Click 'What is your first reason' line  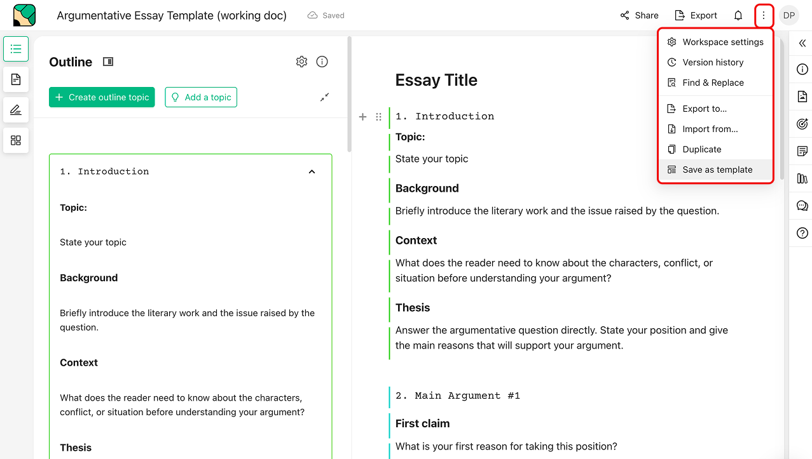(x=506, y=446)
